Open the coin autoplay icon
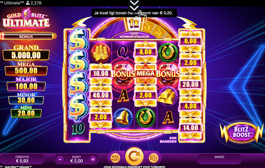265x168 pixels. [153, 158]
